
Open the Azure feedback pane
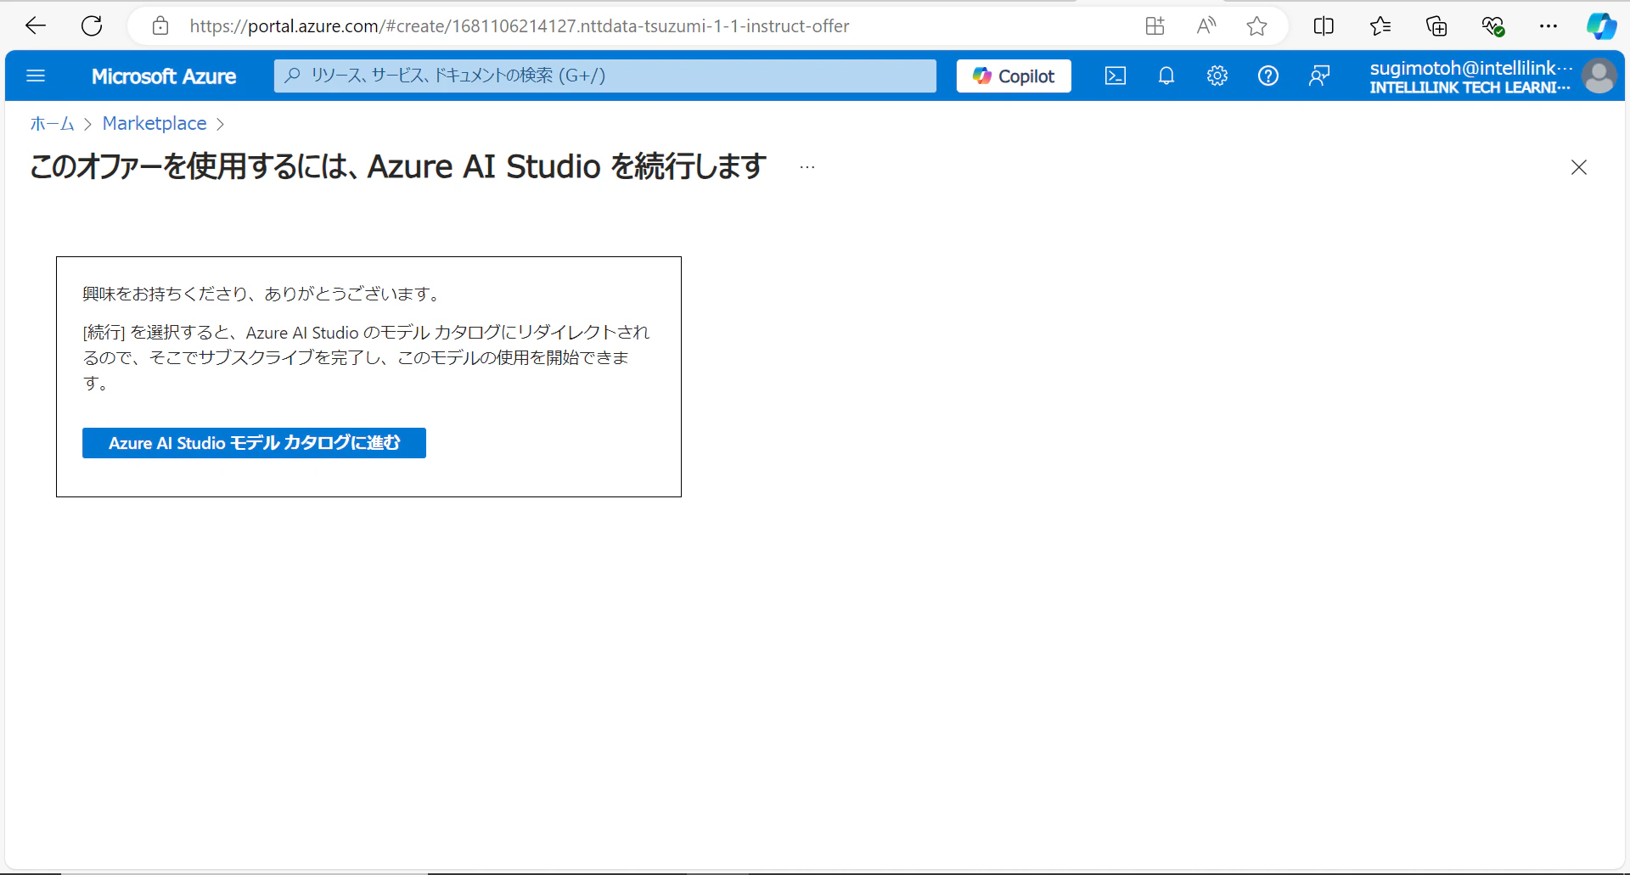click(1319, 76)
